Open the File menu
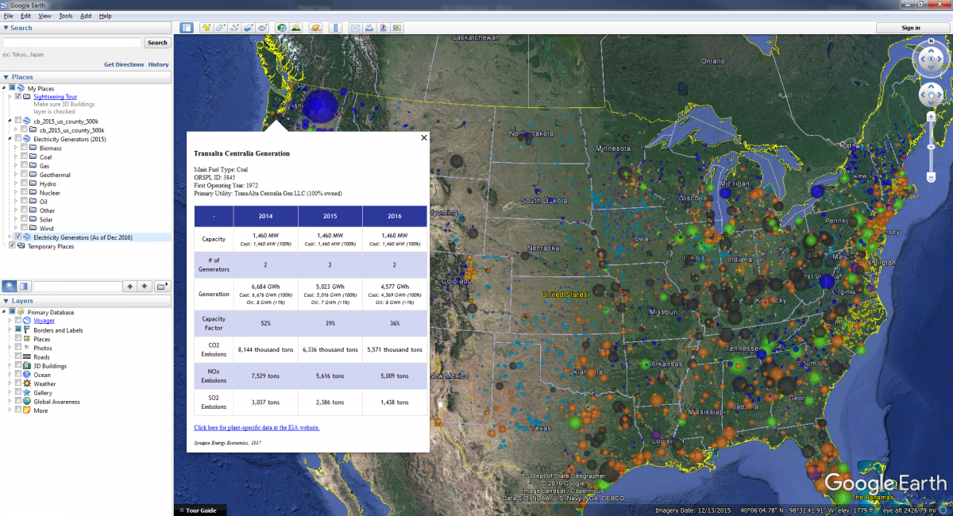Screen dimensions: 953x516 click(8, 16)
